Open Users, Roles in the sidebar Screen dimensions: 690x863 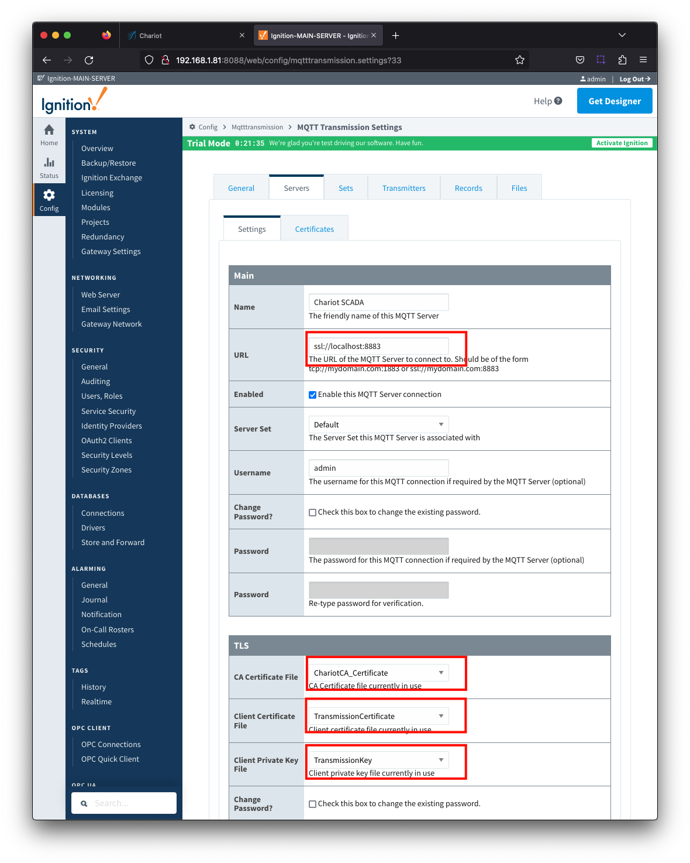tap(102, 396)
